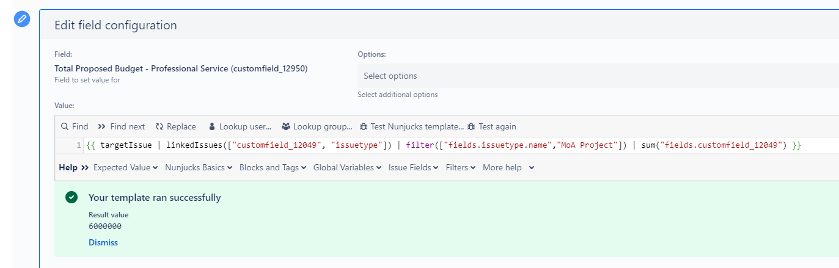Expand the Issue Fields help menu
The image size is (839, 268).
(x=414, y=167)
